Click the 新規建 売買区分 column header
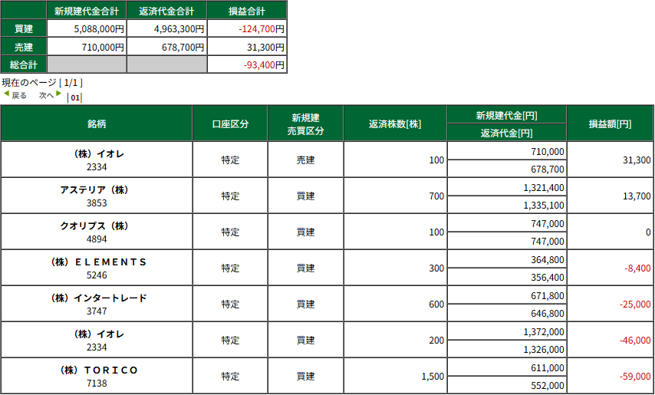The width and height of the screenshot is (655, 395). [x=305, y=123]
